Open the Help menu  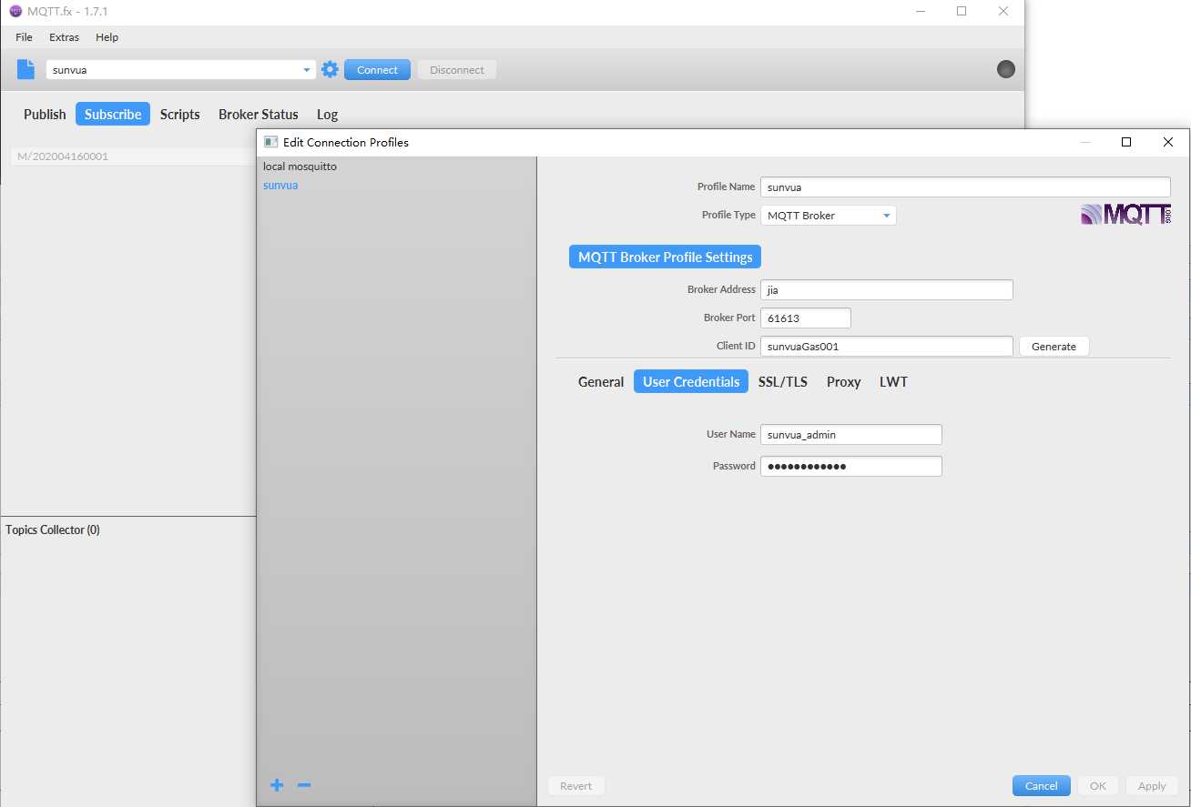107,37
